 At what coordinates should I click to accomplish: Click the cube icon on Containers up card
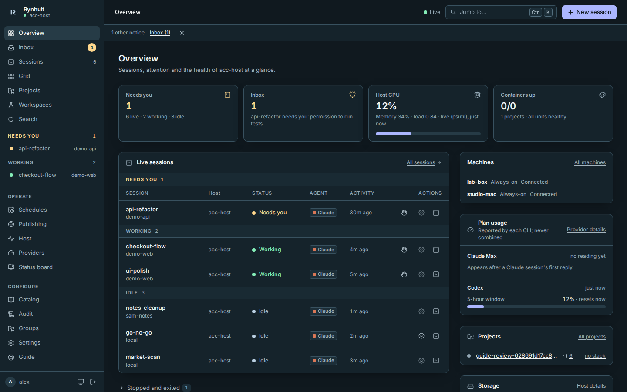(602, 95)
